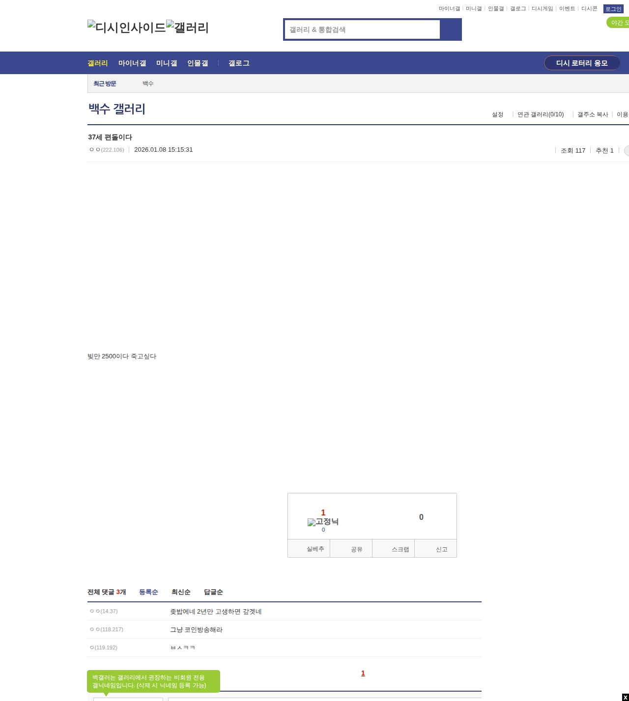Sort comments by 등록순

point(148,592)
